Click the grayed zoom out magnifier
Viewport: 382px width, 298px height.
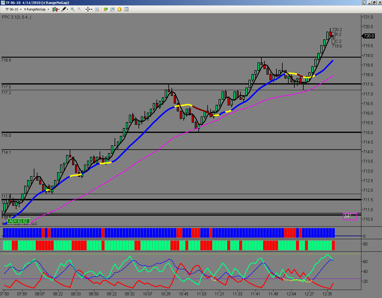click(80, 9)
